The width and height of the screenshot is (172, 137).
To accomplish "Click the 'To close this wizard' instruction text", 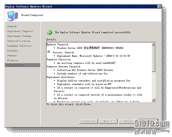I will (68, 104).
